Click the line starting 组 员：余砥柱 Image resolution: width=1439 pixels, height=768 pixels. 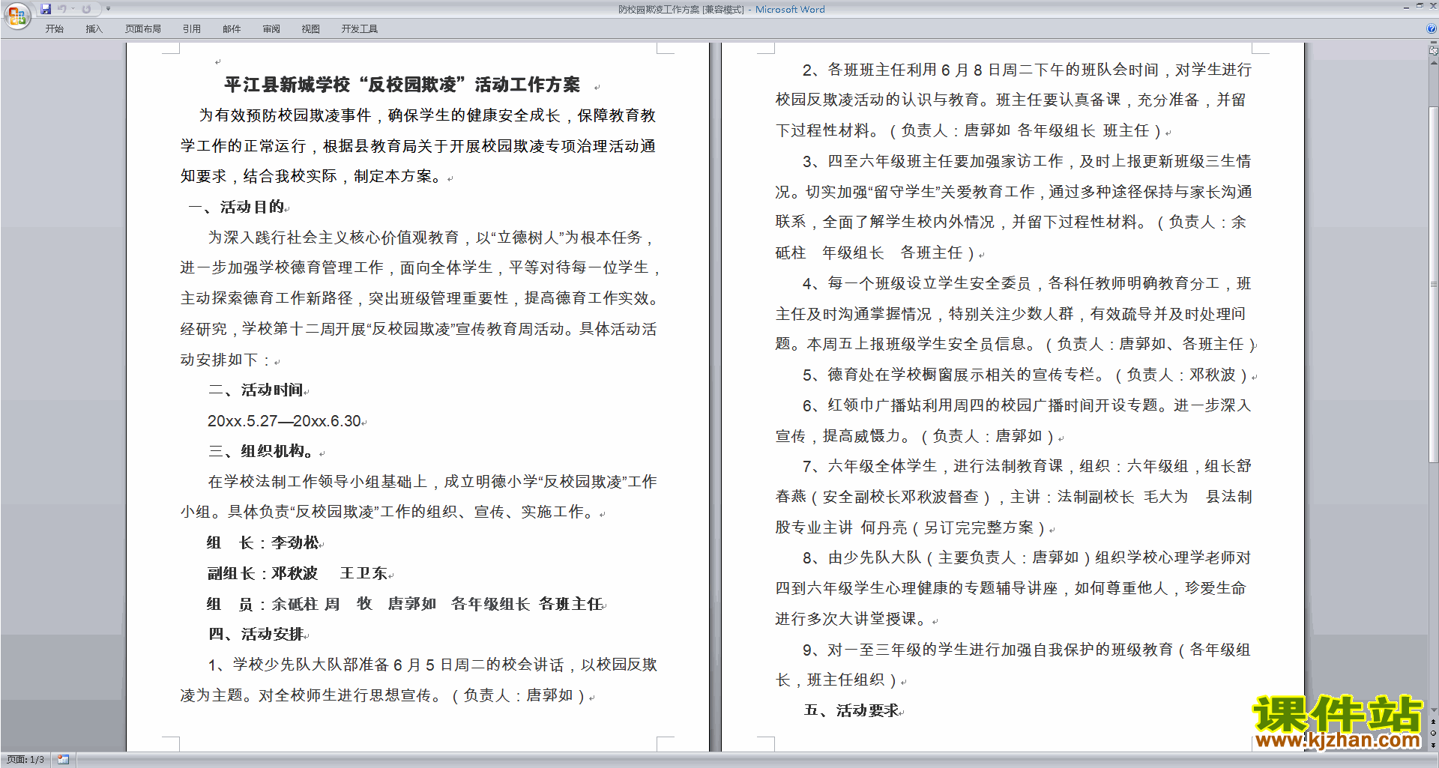point(405,604)
